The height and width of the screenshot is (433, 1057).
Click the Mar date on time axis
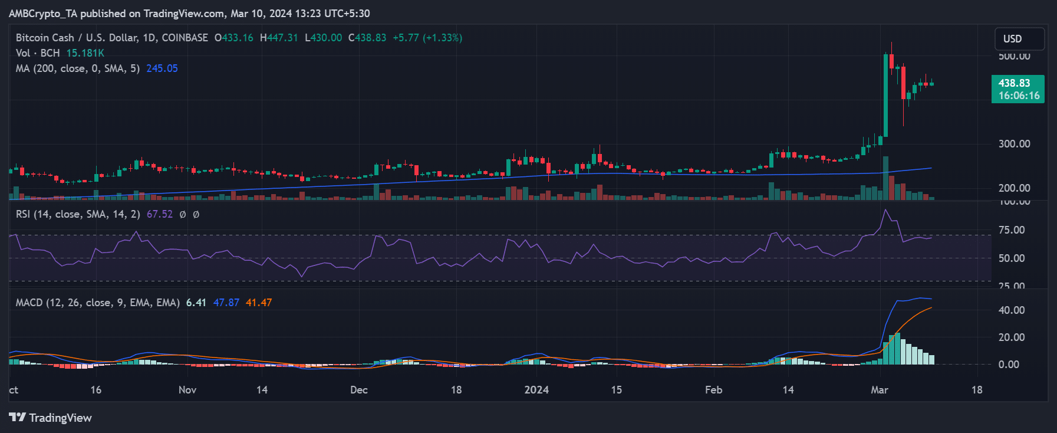pos(880,390)
